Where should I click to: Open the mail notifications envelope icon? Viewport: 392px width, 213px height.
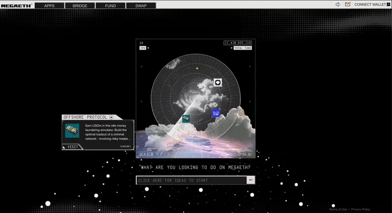[348, 4]
